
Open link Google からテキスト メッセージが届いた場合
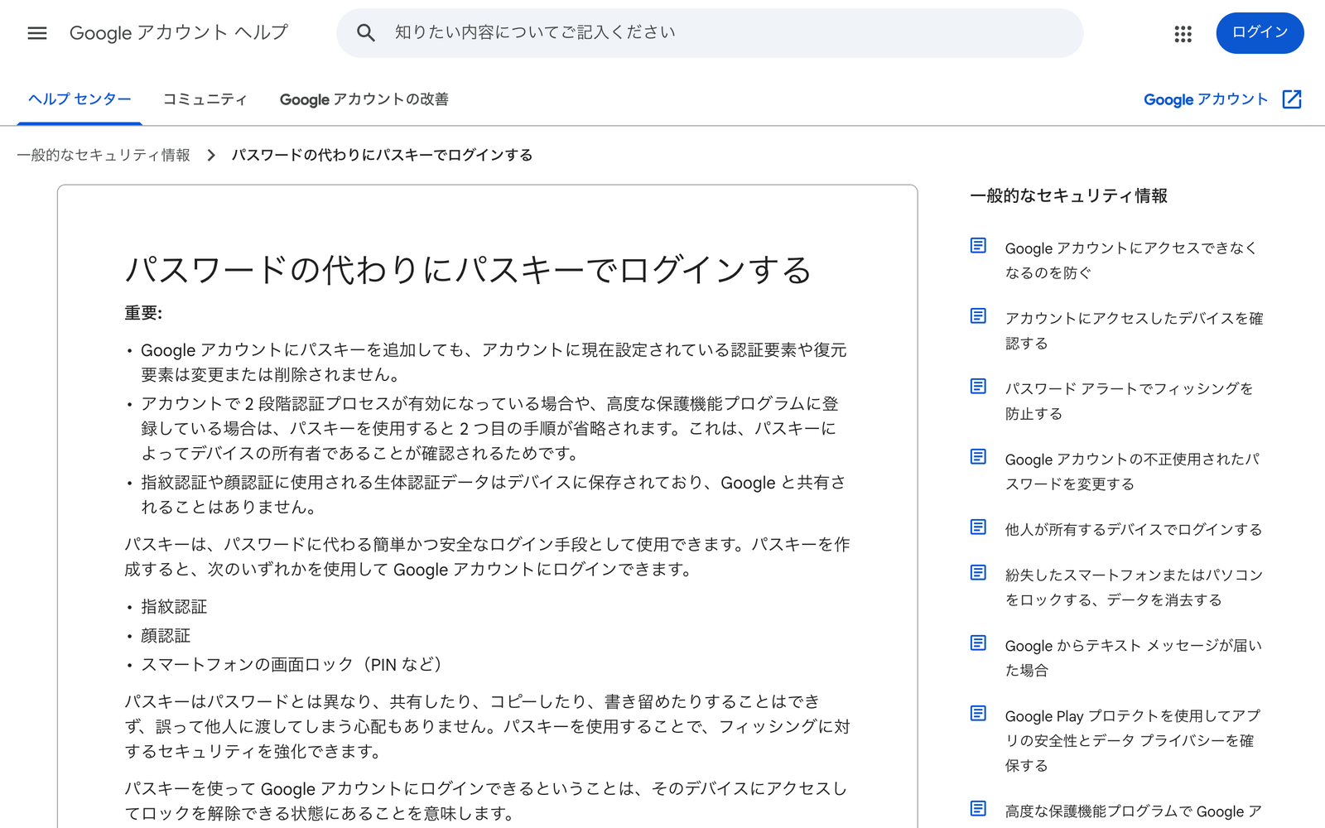(1134, 657)
